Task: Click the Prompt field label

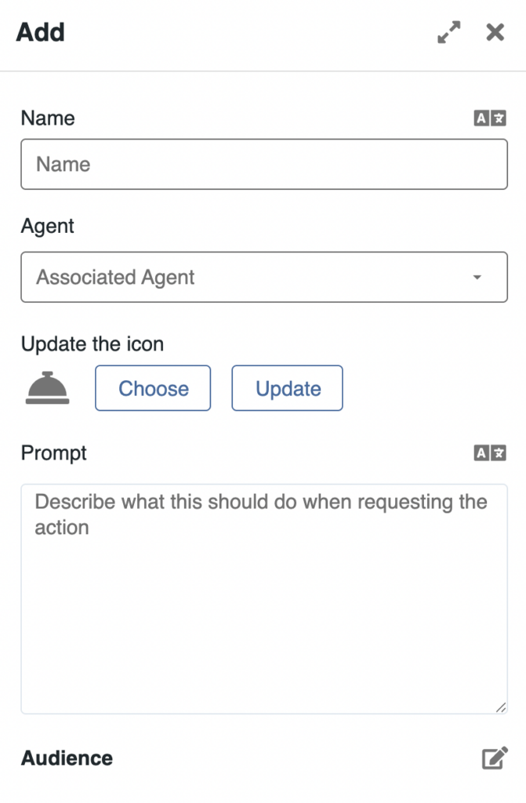Action: [54, 453]
